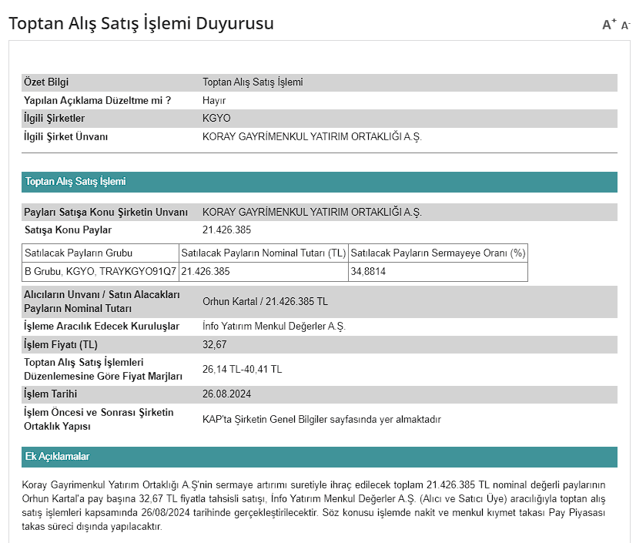This screenshot has width=636, height=543.
Task: Select the "Satılacak Payların Grubu" column header
Action: pyautogui.click(x=79, y=253)
